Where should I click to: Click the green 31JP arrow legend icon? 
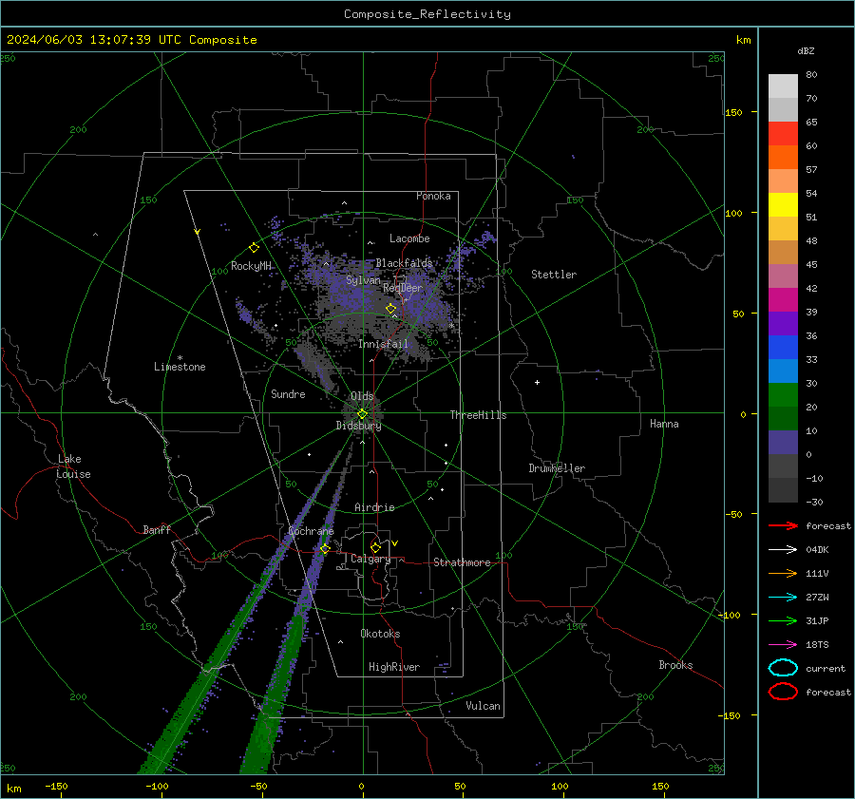[x=783, y=620]
